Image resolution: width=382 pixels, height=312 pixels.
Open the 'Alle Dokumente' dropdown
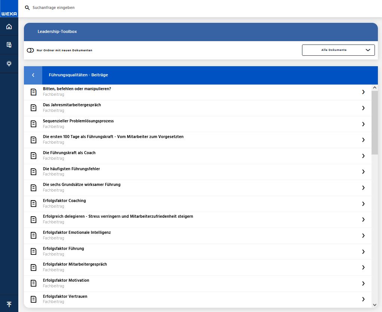[338, 50]
